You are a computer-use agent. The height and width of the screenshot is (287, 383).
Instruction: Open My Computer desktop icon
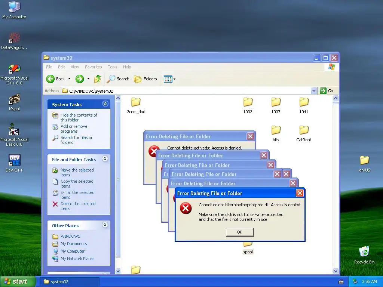coord(14,10)
